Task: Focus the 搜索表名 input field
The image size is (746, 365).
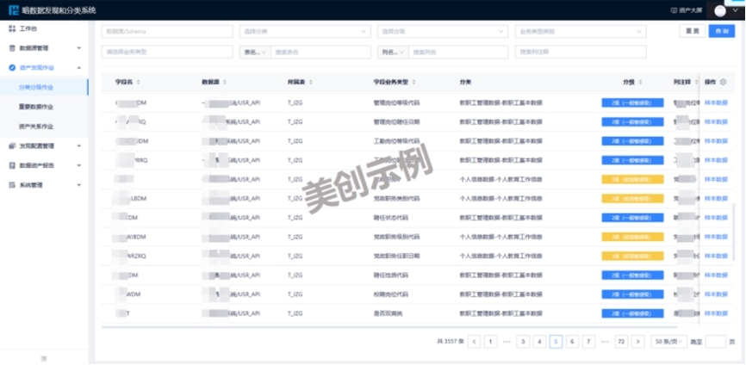Action: click(320, 52)
